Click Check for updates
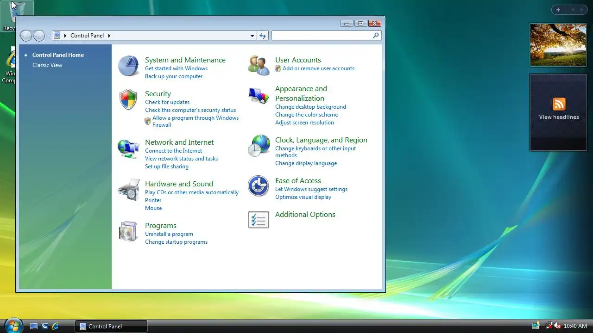Screen dimensions: 593x333 [x=167, y=102]
